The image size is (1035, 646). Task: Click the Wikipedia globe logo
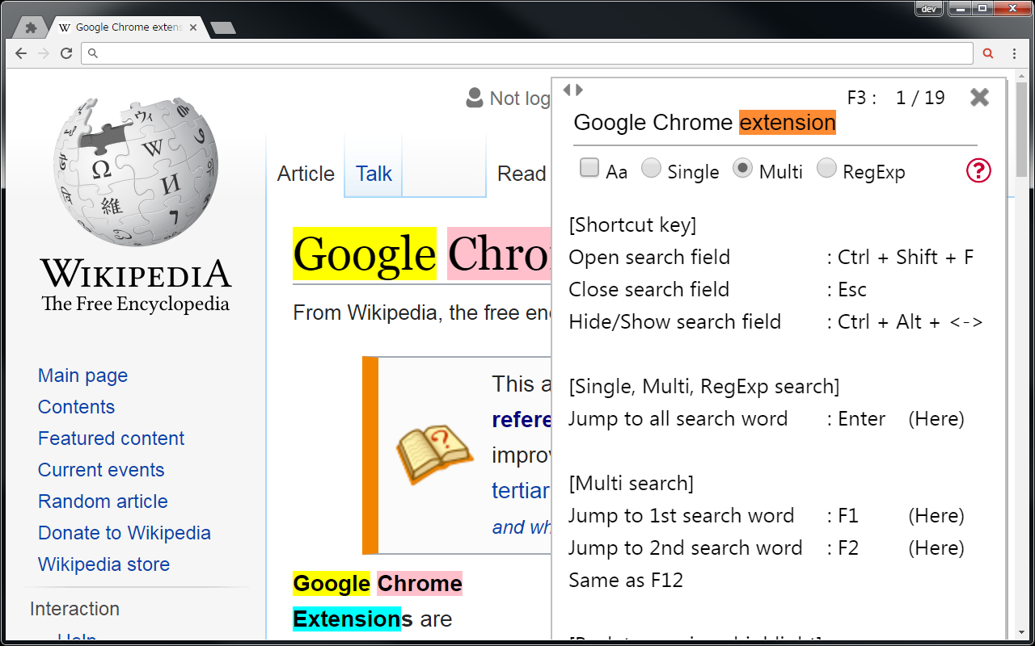click(x=136, y=171)
